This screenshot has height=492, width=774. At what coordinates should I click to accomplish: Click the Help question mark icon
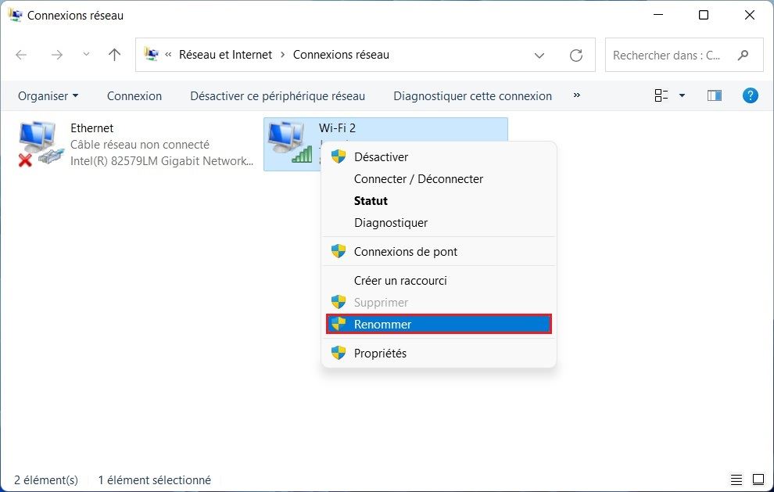point(750,95)
